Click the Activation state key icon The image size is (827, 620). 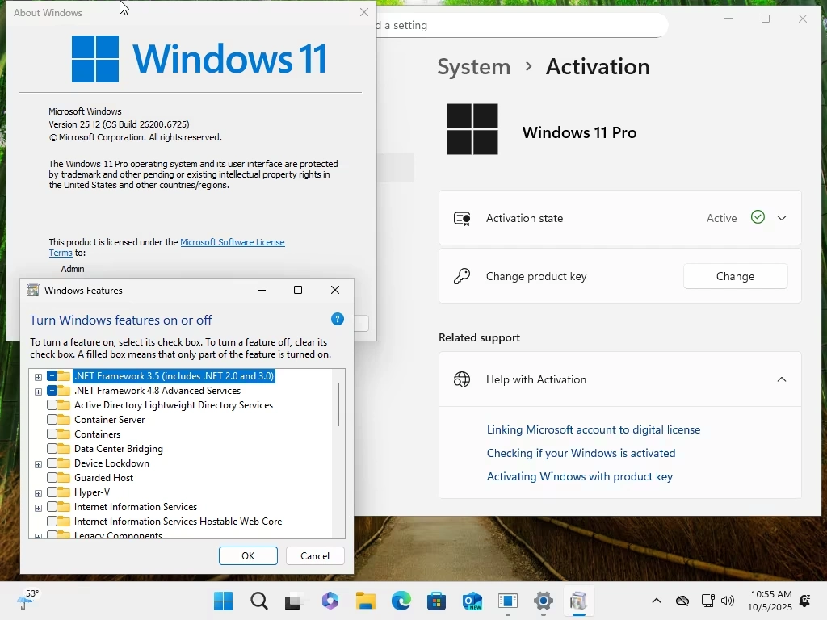(x=462, y=218)
